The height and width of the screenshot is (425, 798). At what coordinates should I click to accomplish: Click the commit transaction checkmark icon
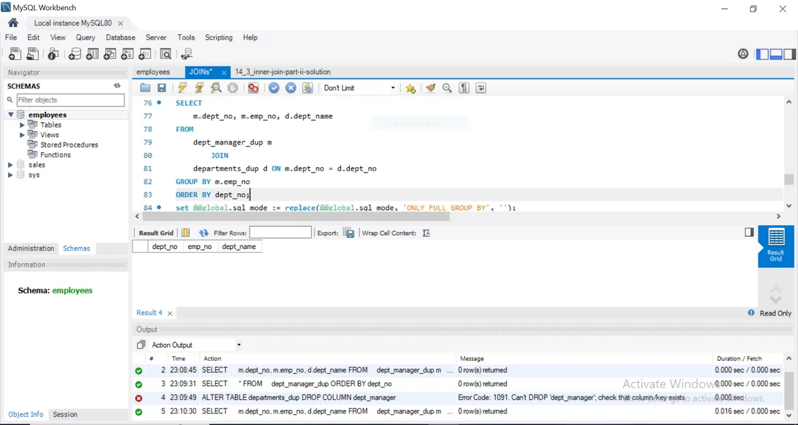pyautogui.click(x=274, y=88)
